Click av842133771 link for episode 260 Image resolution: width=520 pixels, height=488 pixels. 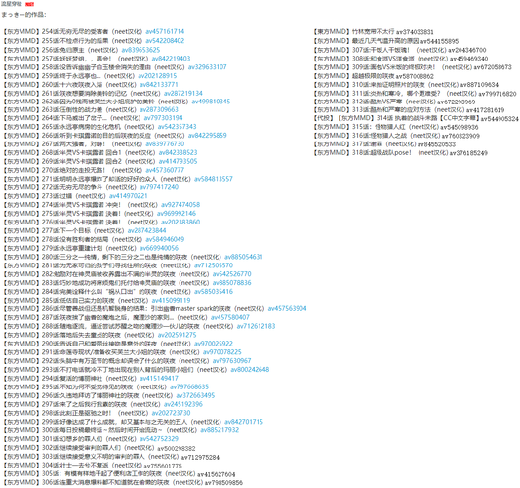coord(159,85)
